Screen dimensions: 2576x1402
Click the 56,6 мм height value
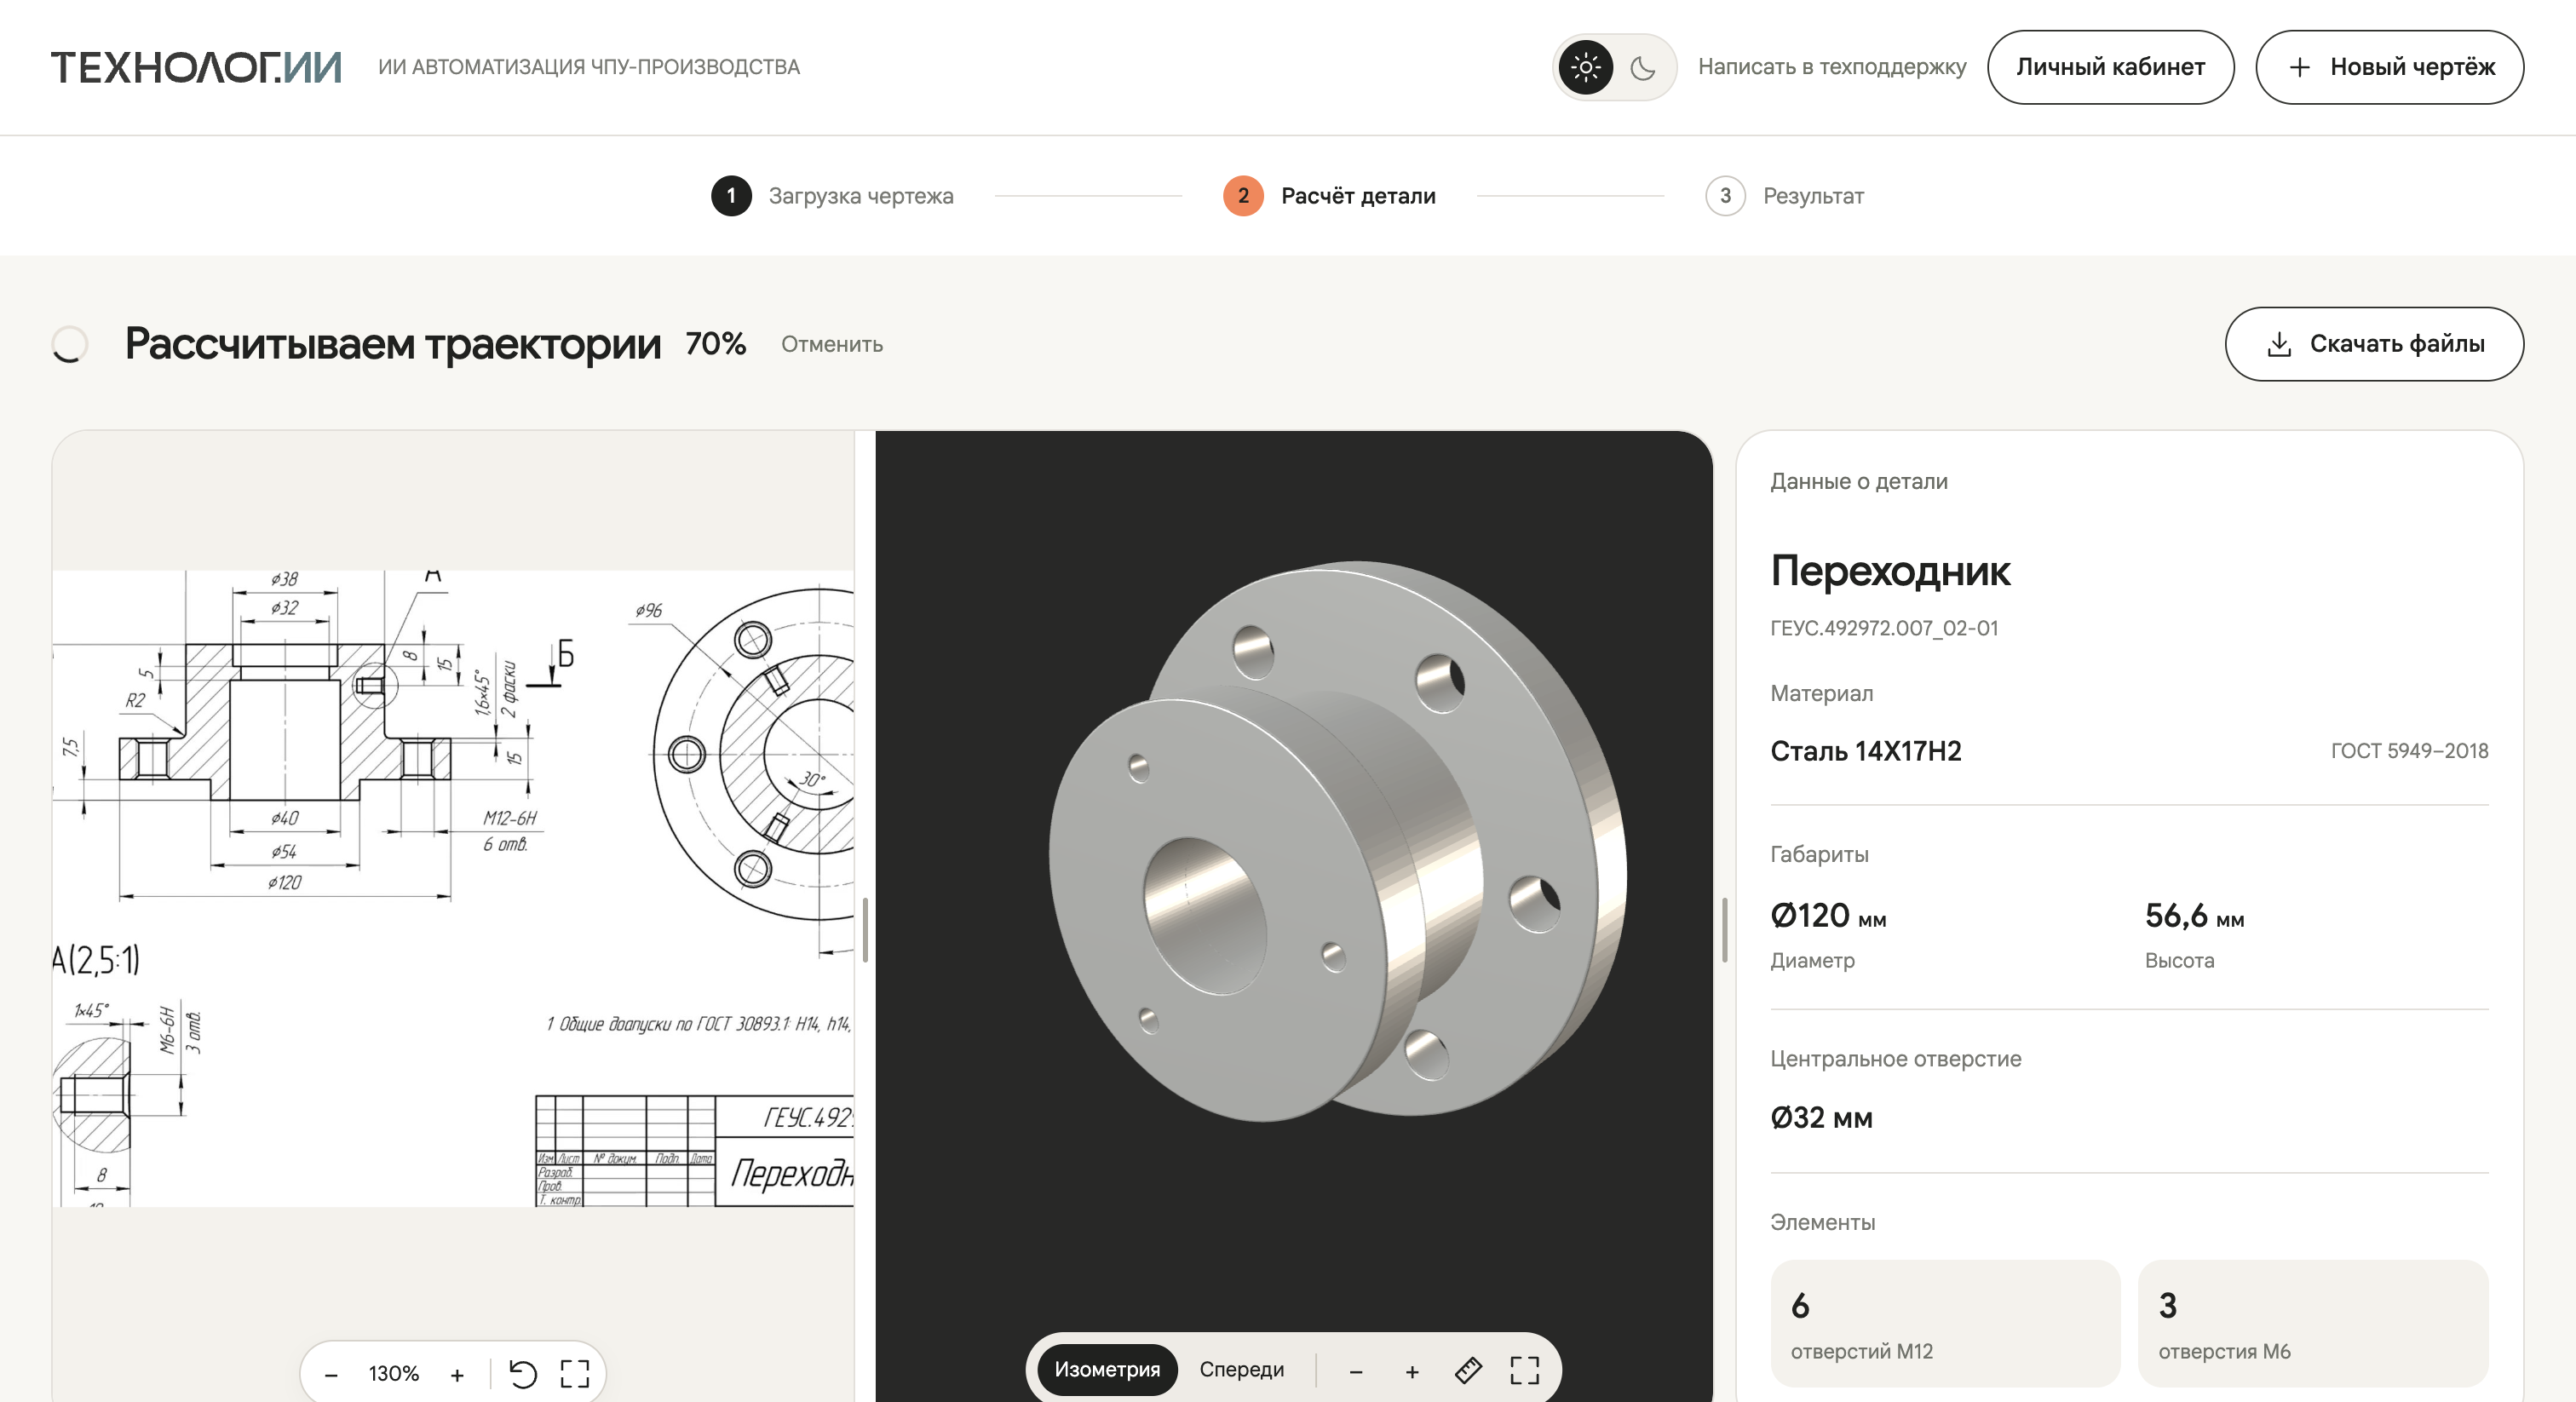click(x=2194, y=916)
